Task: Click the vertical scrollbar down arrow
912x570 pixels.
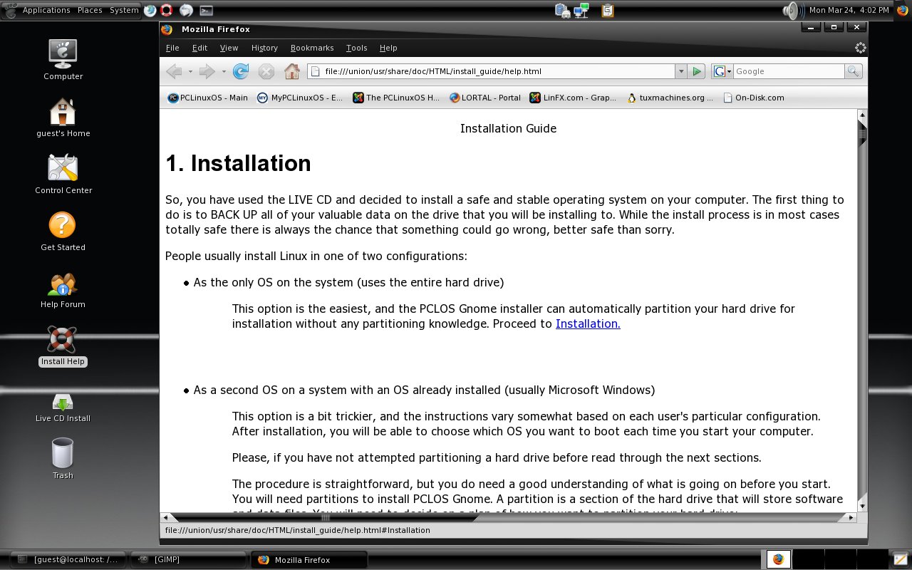Action: pyautogui.click(x=862, y=506)
